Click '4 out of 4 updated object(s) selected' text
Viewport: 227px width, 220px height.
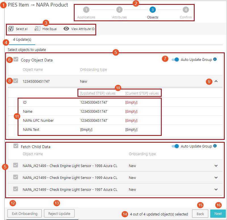(x=159, y=214)
